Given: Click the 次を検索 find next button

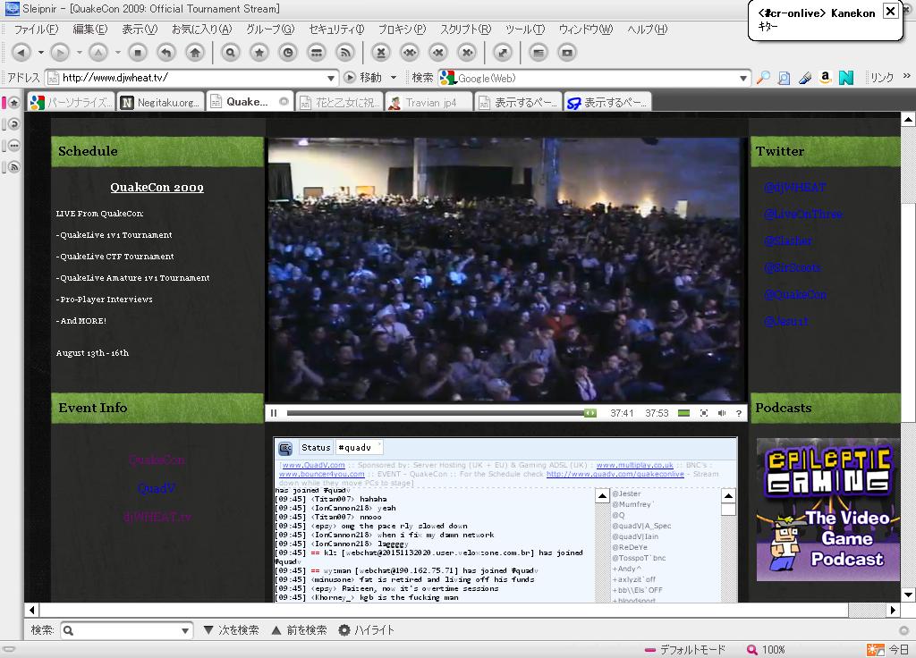Looking at the screenshot, I should pos(231,630).
